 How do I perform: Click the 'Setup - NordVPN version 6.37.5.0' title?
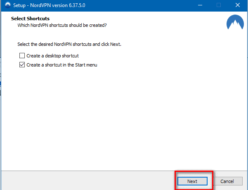pyautogui.click(x=49, y=5)
